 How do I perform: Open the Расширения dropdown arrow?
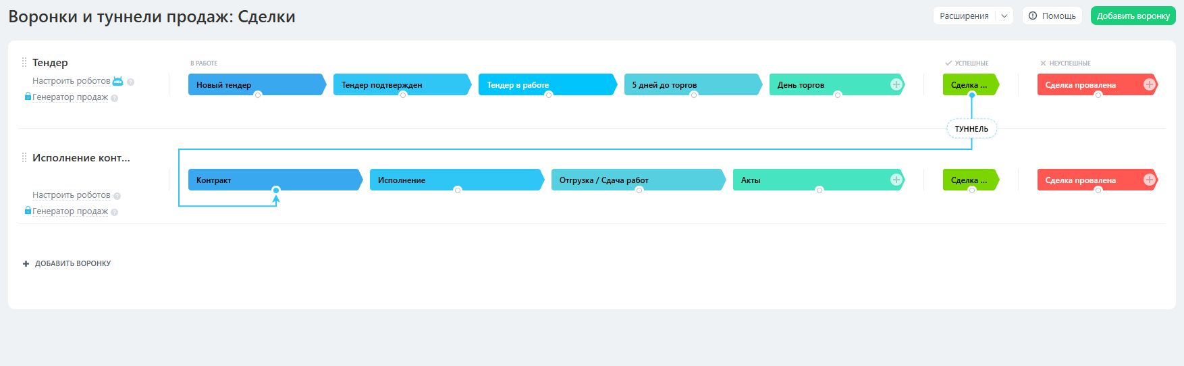coord(1004,16)
